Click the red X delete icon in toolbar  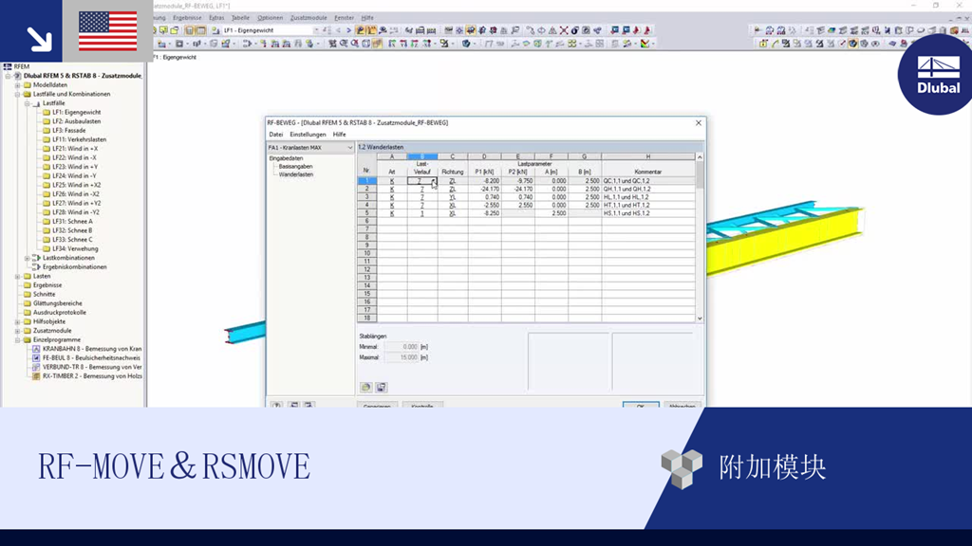(564, 30)
